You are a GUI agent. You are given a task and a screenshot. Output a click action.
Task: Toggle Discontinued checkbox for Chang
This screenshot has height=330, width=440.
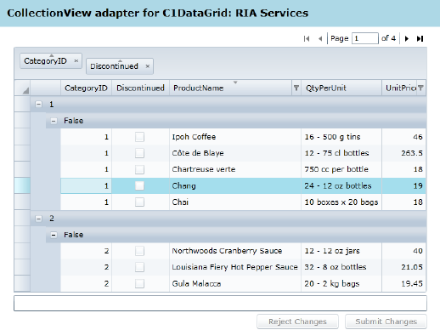click(x=139, y=185)
